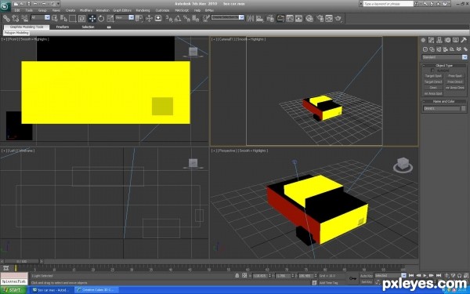The width and height of the screenshot is (470, 294).
Task: Toggle the Selection Lock icon
Action: point(237,276)
